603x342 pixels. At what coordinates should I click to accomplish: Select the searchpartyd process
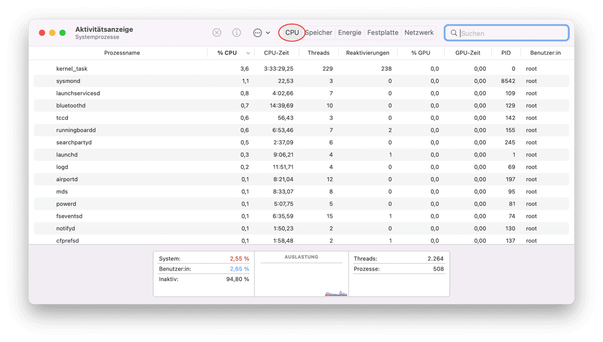tap(301, 142)
